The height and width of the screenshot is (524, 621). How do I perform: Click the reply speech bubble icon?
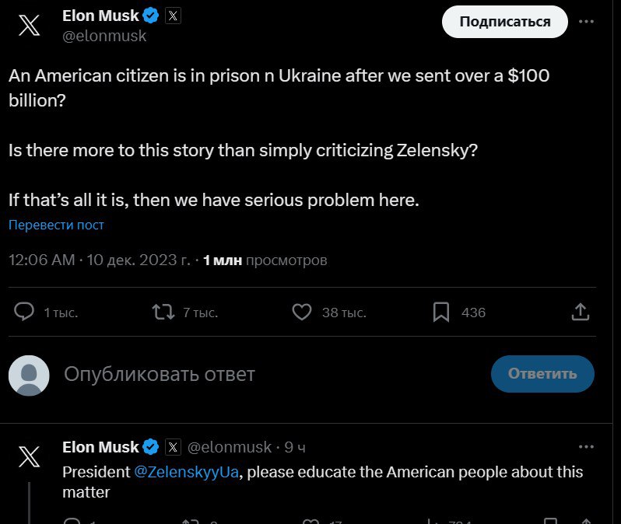pos(25,312)
